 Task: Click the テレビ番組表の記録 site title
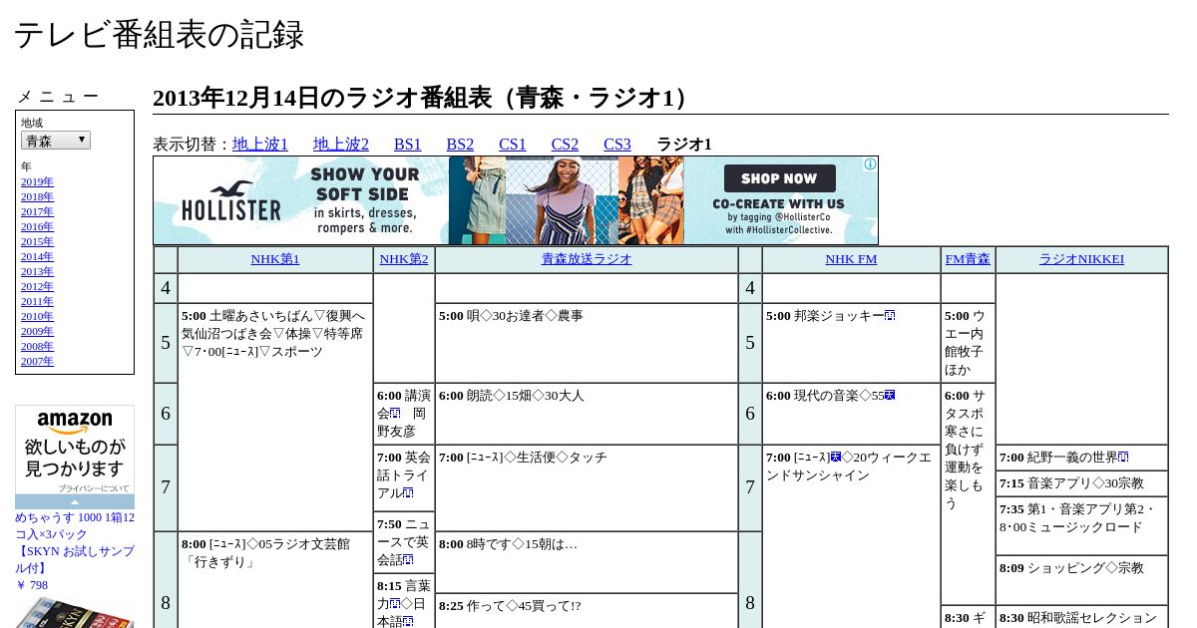pyautogui.click(x=159, y=34)
